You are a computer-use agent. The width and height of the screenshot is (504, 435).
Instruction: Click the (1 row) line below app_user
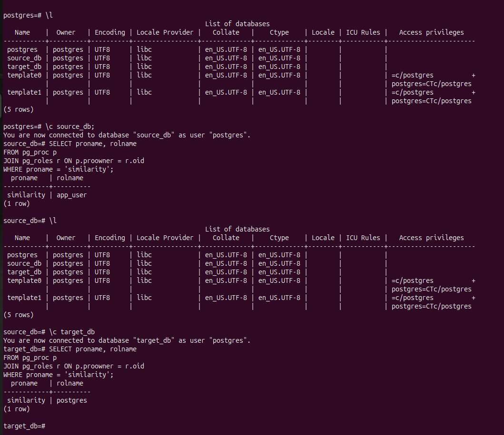pos(17,203)
